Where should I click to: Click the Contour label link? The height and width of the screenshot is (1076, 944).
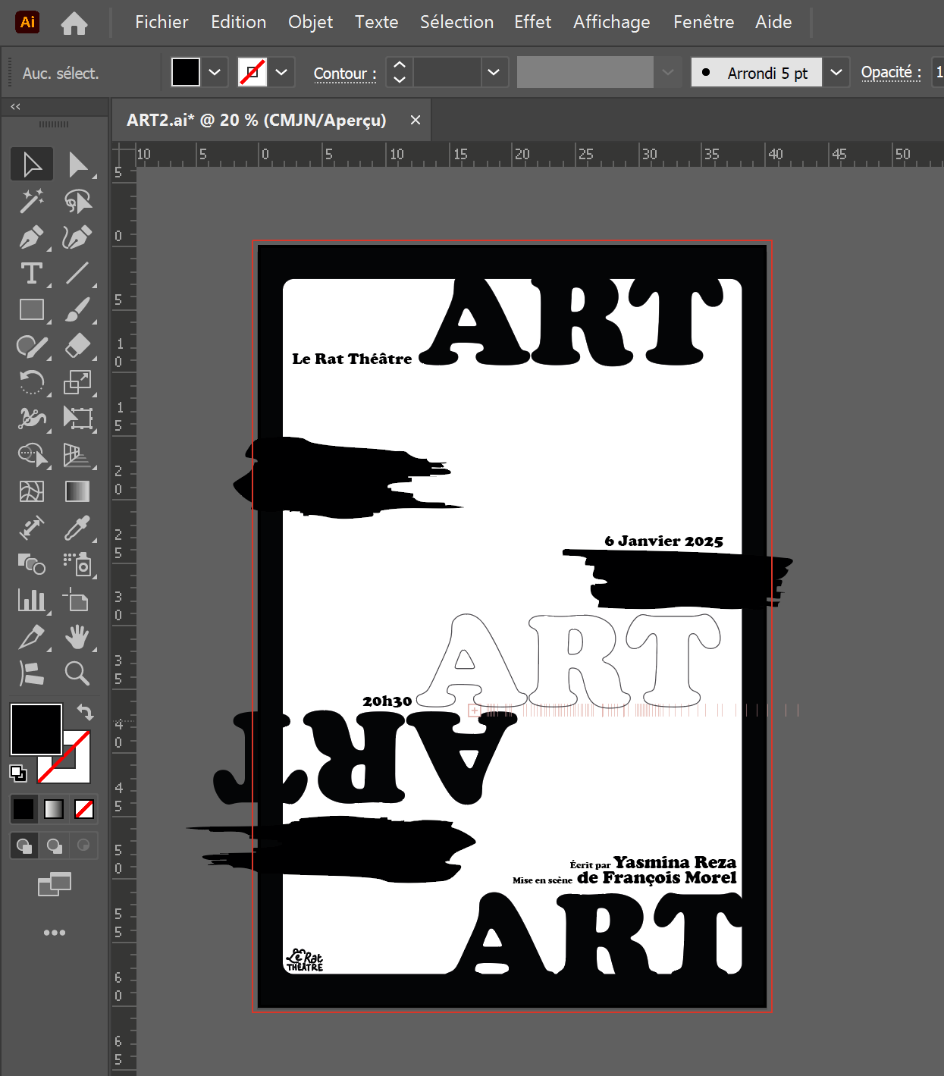coord(345,74)
